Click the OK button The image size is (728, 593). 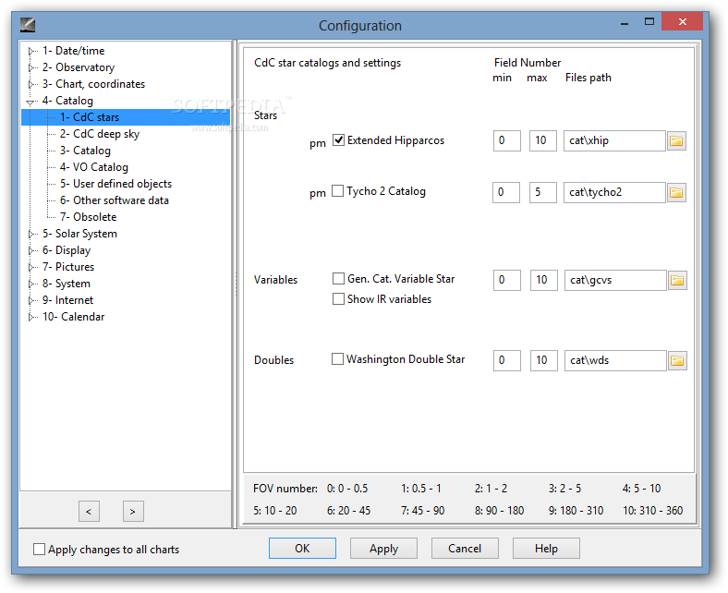[x=302, y=549]
